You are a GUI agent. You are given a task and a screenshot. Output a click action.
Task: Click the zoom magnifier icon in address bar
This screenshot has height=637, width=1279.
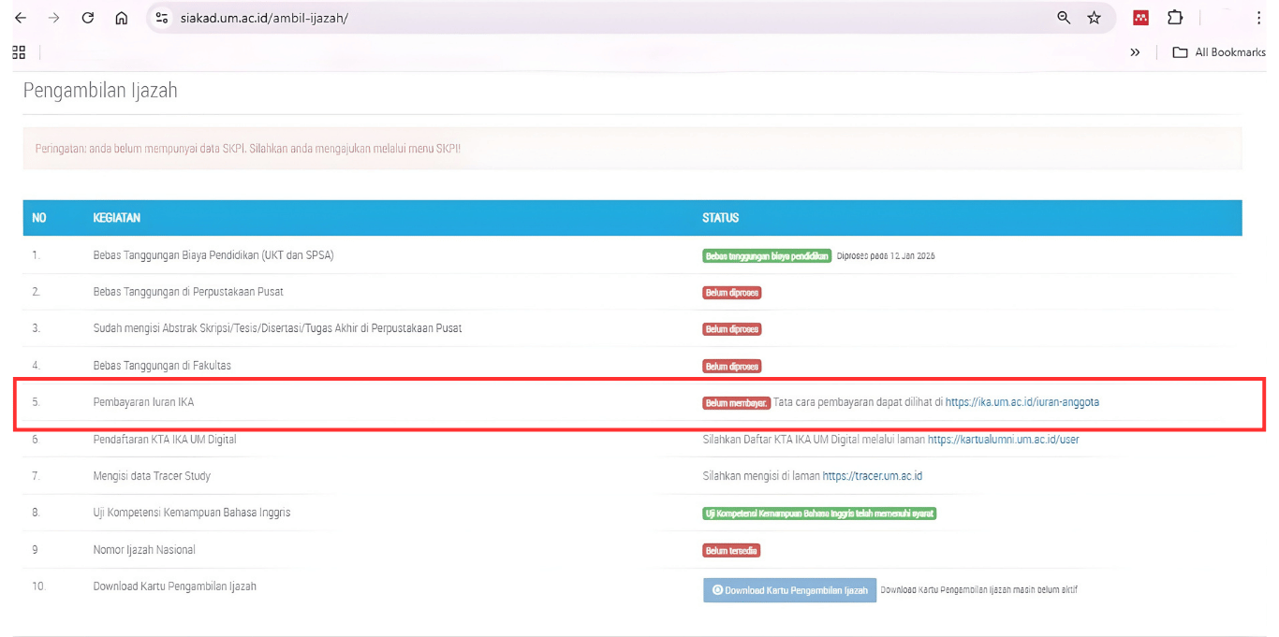(x=1064, y=18)
